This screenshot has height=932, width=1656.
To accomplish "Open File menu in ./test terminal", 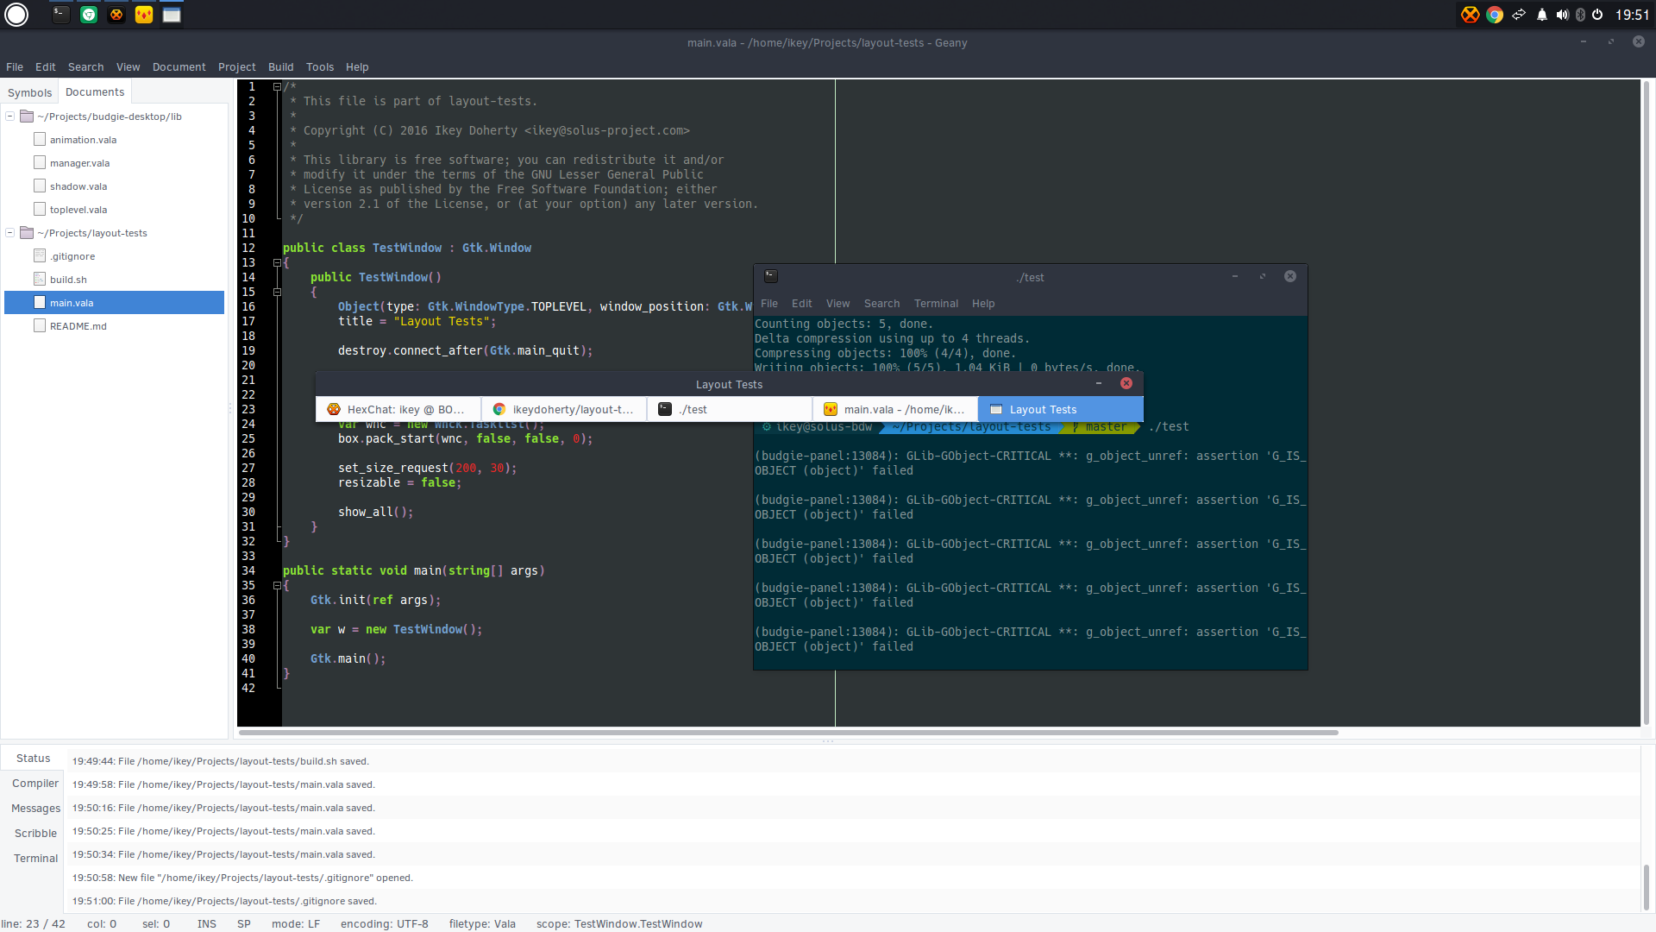I will pos(769,304).
